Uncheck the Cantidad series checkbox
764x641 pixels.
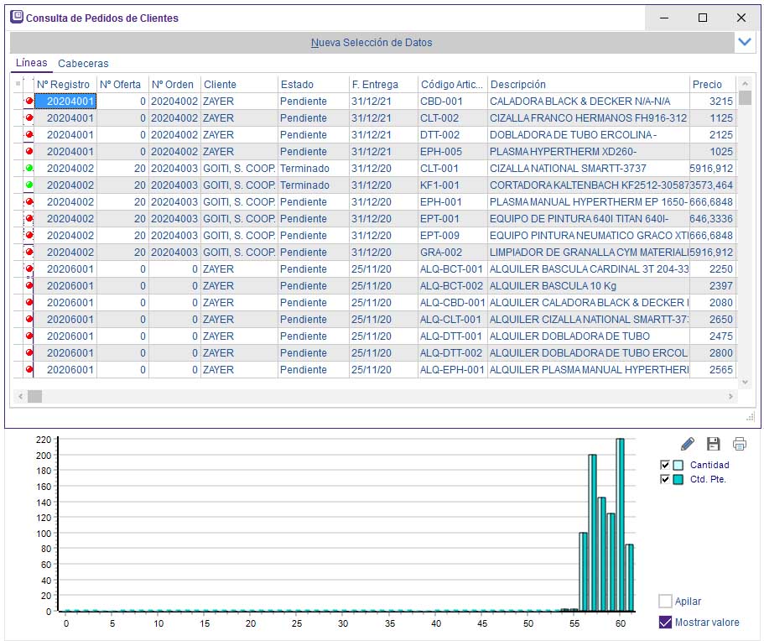tap(665, 465)
